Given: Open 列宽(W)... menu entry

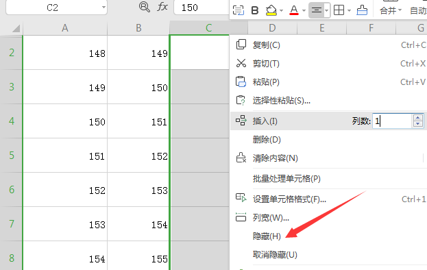Looking at the screenshot, I should (271, 217).
